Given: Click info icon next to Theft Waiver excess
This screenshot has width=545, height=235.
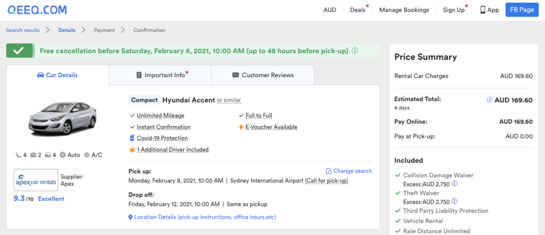Looking at the screenshot, I should [x=455, y=202].
